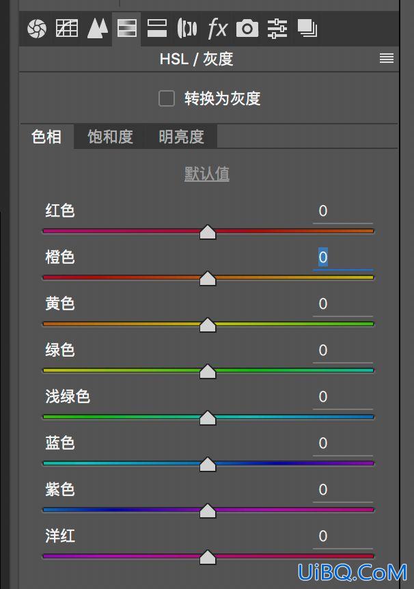Screen dimensions: 414x589
Task: Open the Lens Corrections panel icon
Action: coord(187,29)
